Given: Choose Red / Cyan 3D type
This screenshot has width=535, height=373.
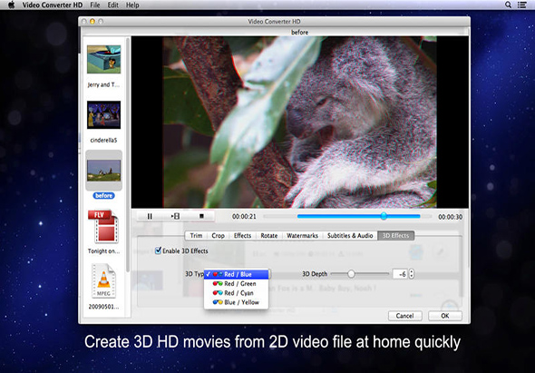Looking at the screenshot, I should point(236,293).
